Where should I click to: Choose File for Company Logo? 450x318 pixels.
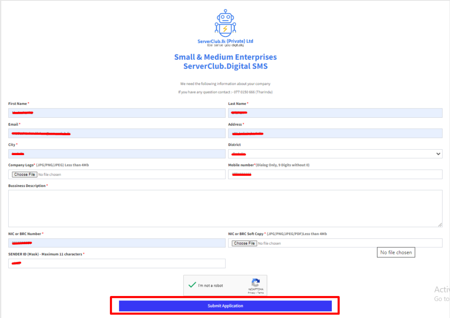point(25,174)
